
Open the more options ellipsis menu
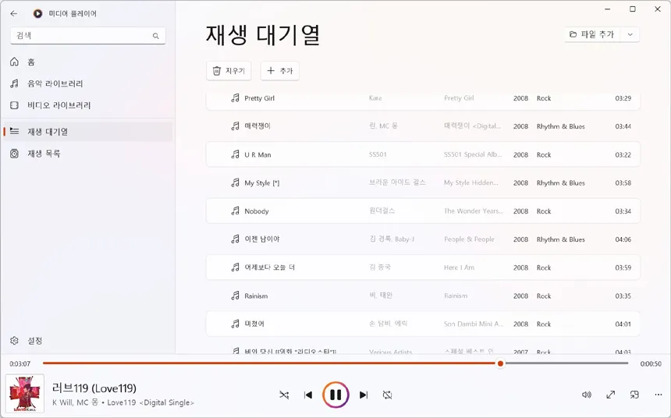(x=659, y=395)
